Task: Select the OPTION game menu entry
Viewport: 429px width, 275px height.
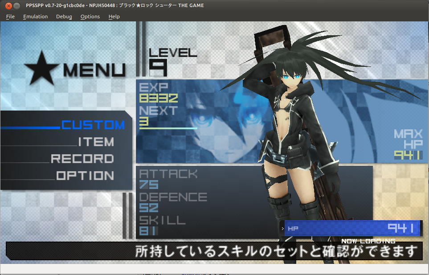Action: pos(85,176)
